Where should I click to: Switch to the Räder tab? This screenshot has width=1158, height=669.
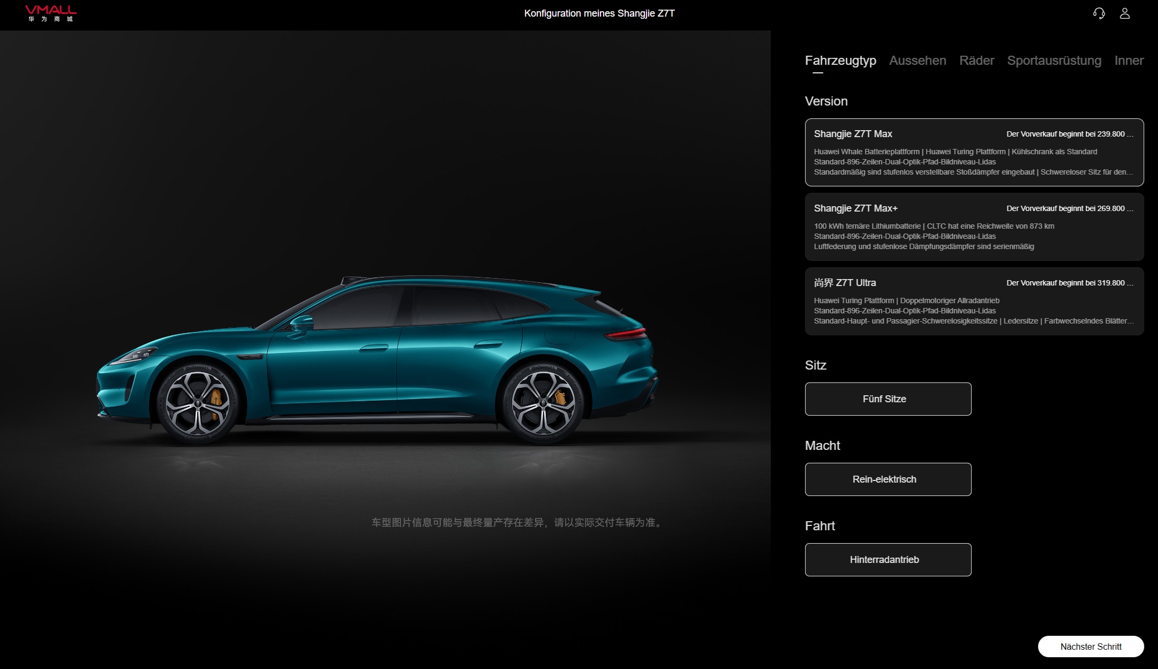976,61
